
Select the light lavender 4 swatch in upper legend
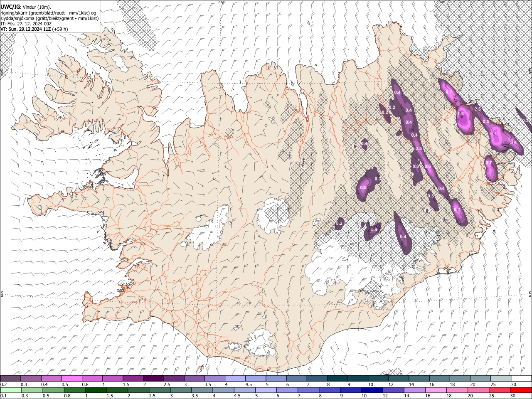pos(235,378)
